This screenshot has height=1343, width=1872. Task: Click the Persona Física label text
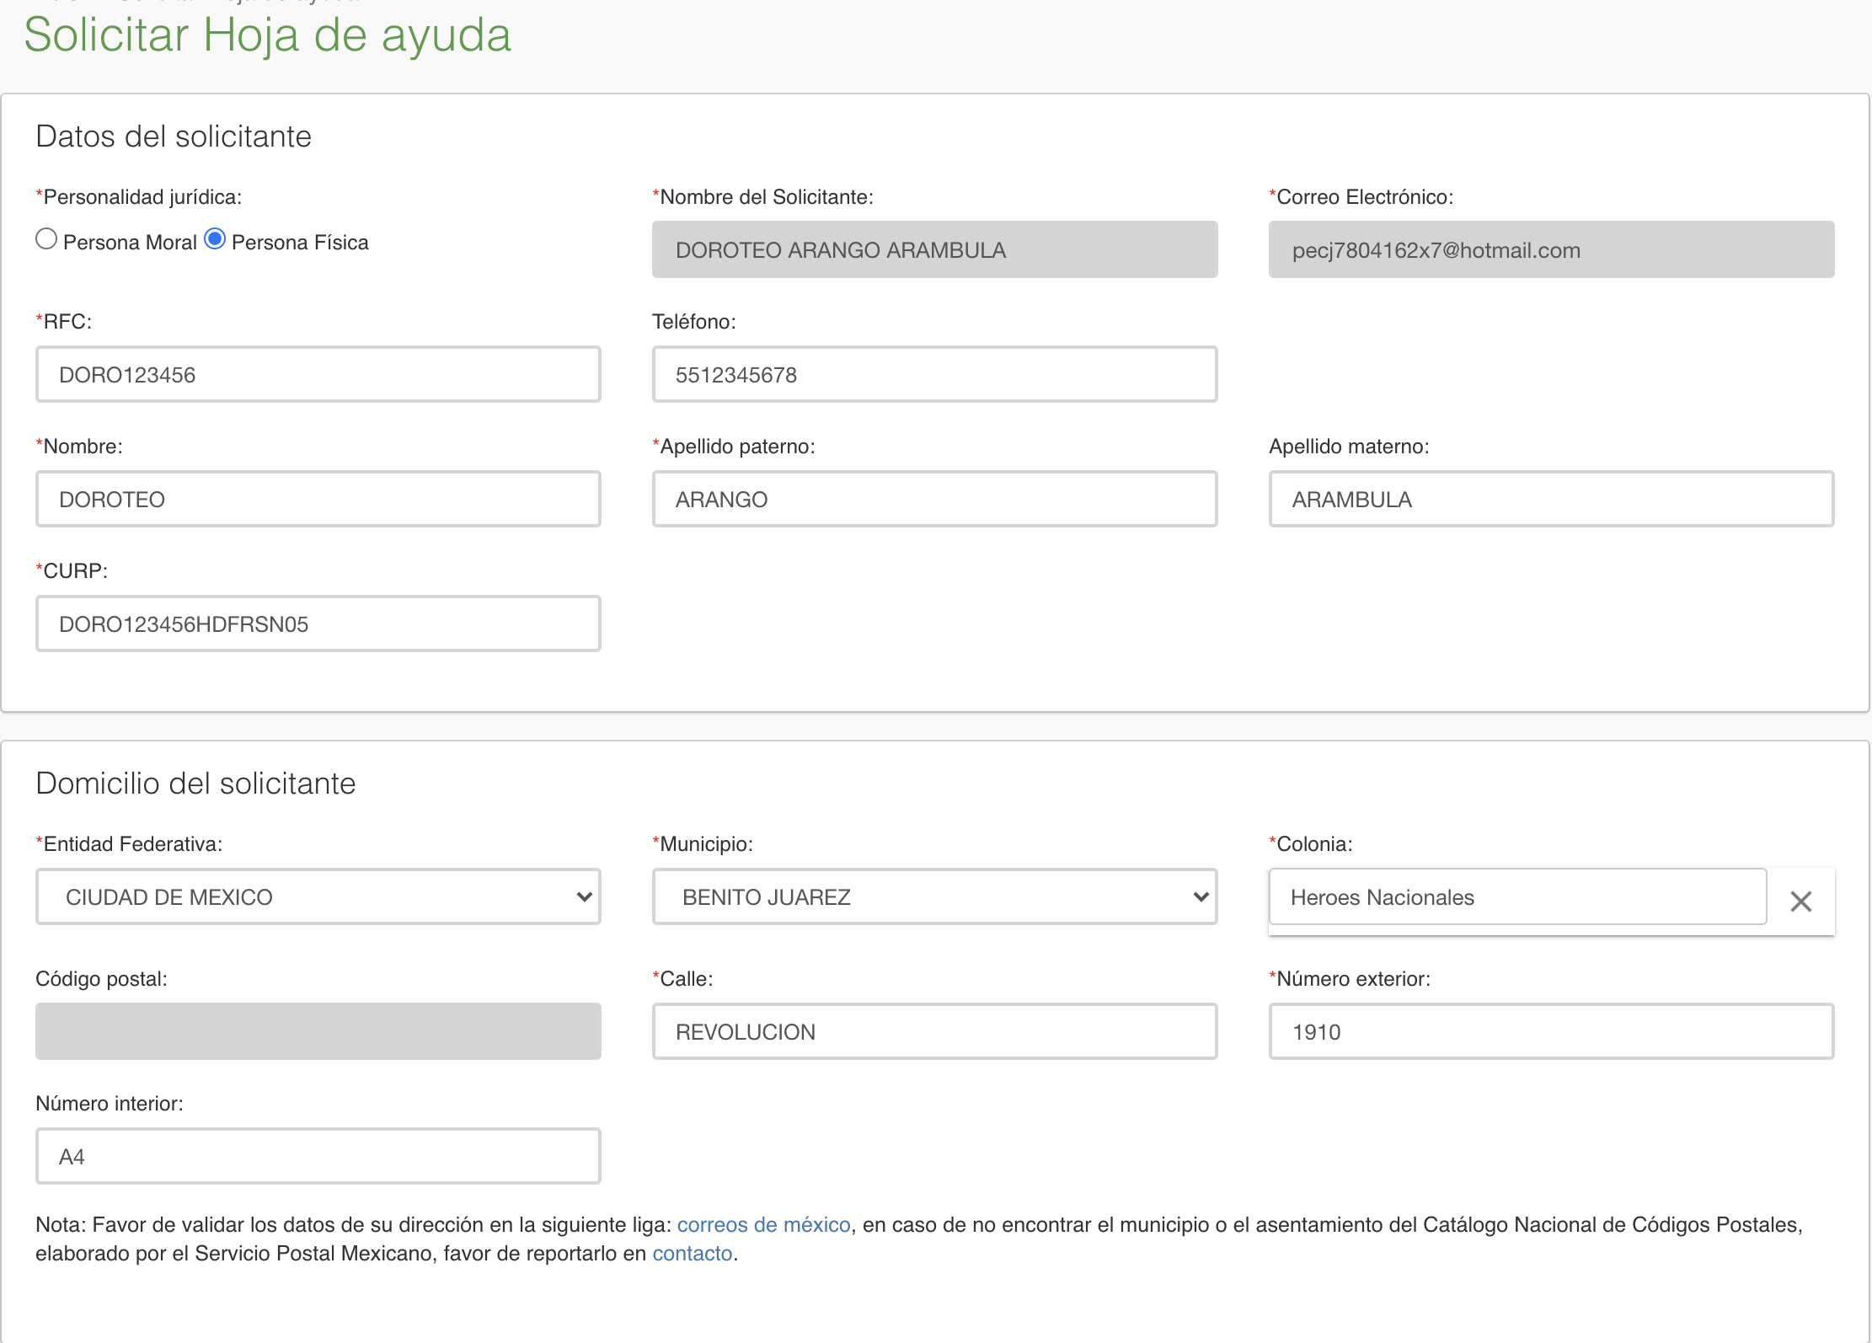(300, 243)
